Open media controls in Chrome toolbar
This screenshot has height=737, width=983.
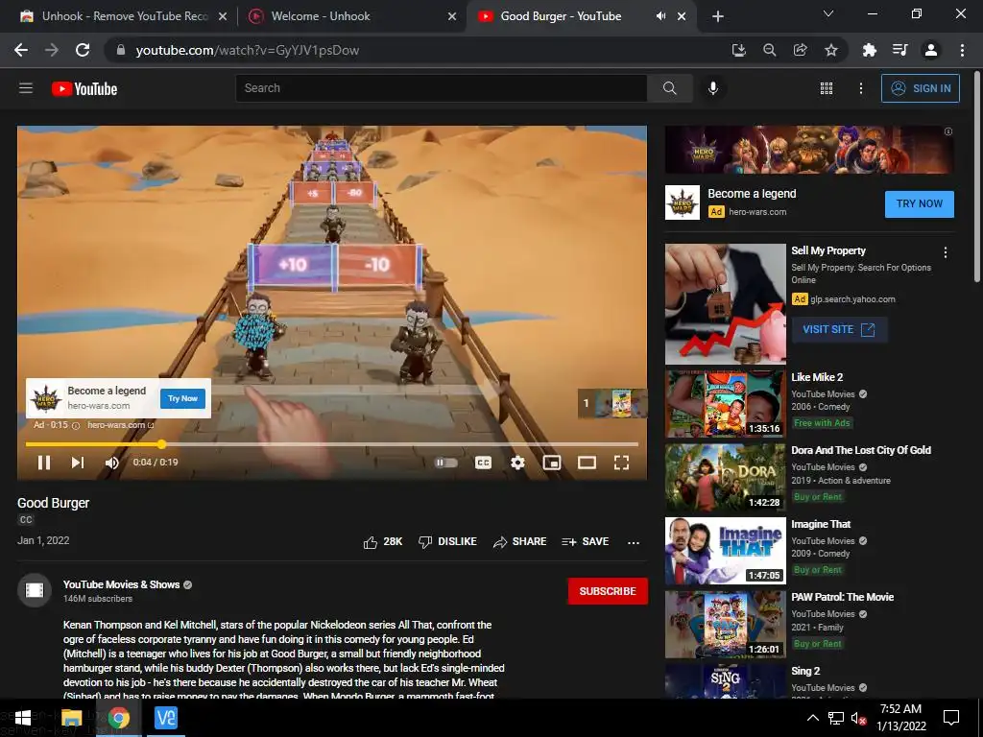coord(899,50)
